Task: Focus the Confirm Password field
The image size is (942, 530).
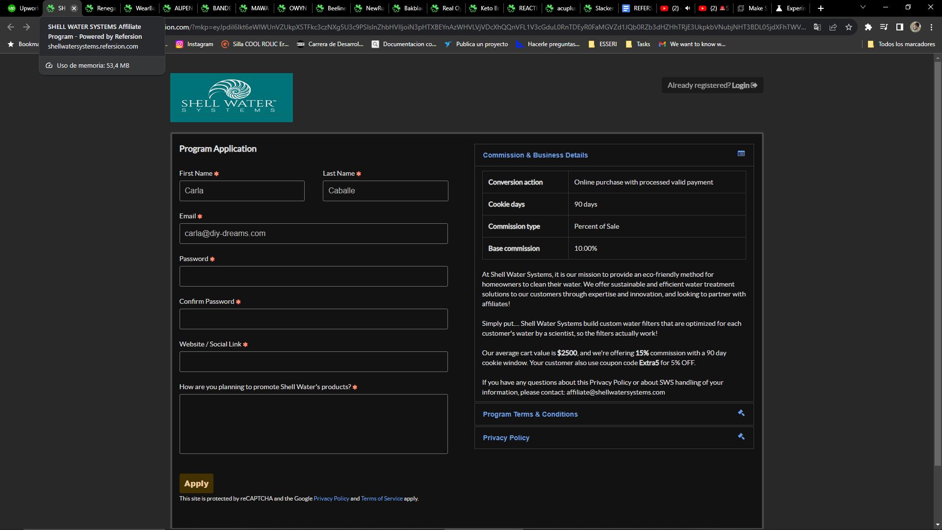Action: [x=314, y=319]
